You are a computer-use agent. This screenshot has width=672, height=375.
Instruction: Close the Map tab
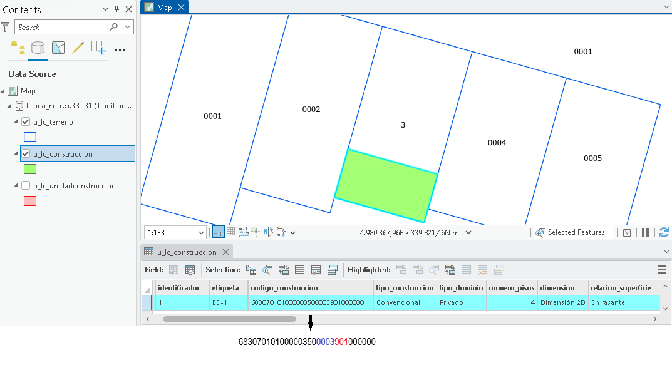(x=181, y=8)
